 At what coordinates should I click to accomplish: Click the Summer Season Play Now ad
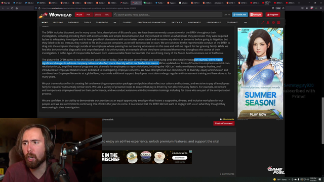(260, 73)
